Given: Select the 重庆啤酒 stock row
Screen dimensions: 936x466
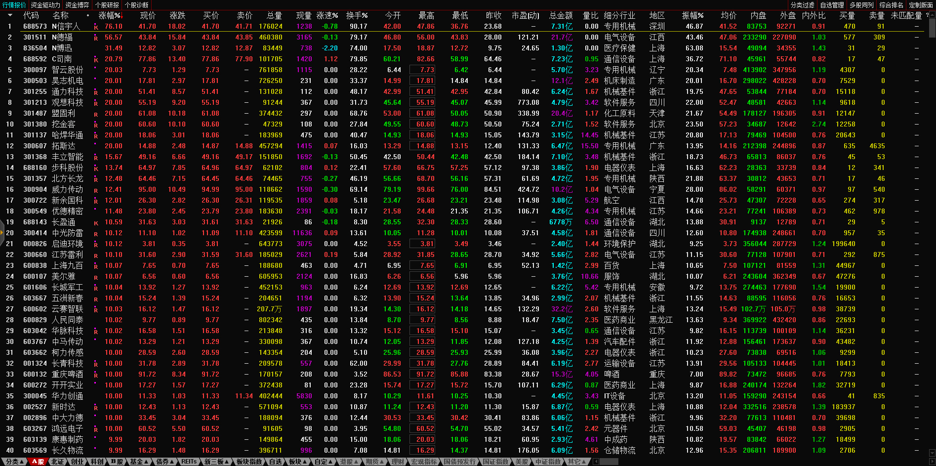Looking at the screenshot, I should [67, 375].
